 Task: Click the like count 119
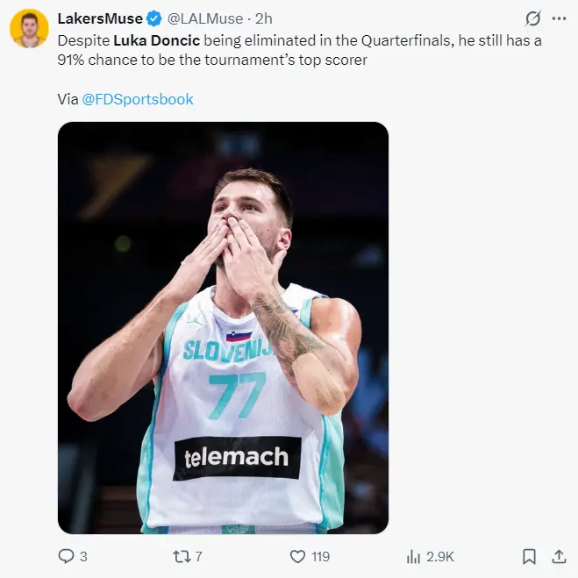[320, 556]
